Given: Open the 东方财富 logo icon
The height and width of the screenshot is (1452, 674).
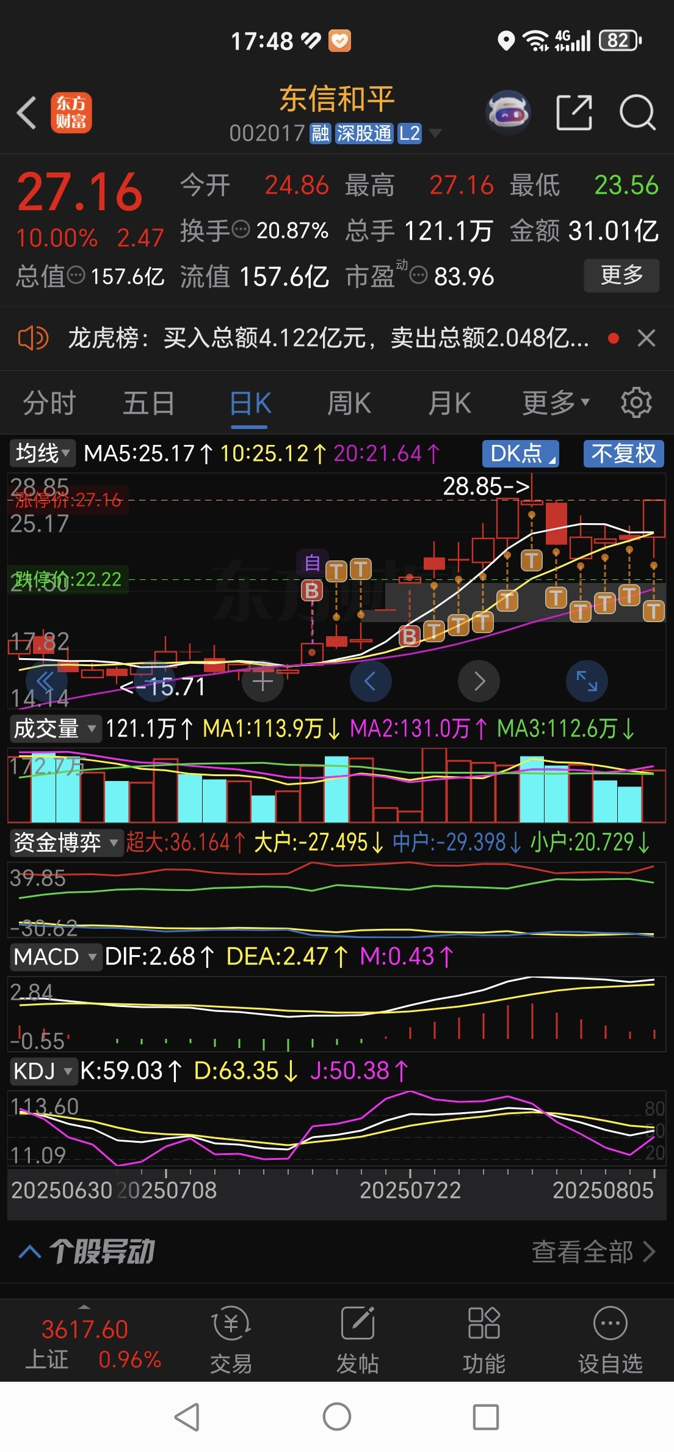Looking at the screenshot, I should coord(71,113).
